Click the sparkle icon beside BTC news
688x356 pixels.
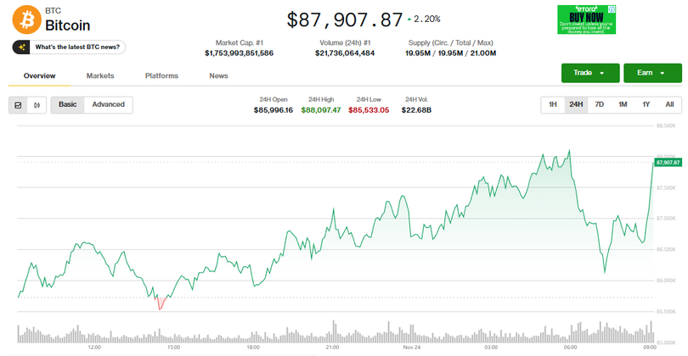pyautogui.click(x=23, y=47)
